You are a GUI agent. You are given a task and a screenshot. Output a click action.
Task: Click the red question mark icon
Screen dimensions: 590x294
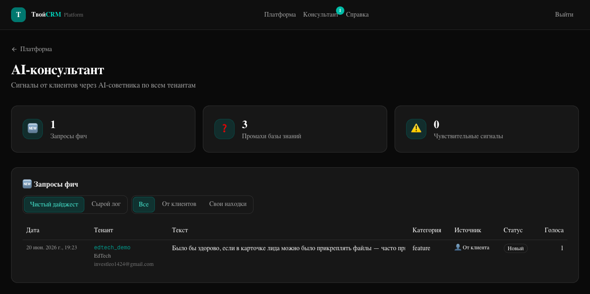(x=224, y=129)
